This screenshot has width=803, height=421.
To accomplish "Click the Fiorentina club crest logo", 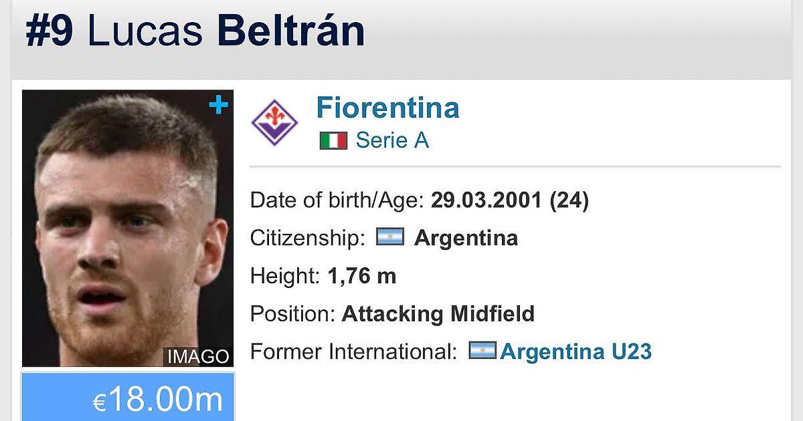I will tap(274, 123).
